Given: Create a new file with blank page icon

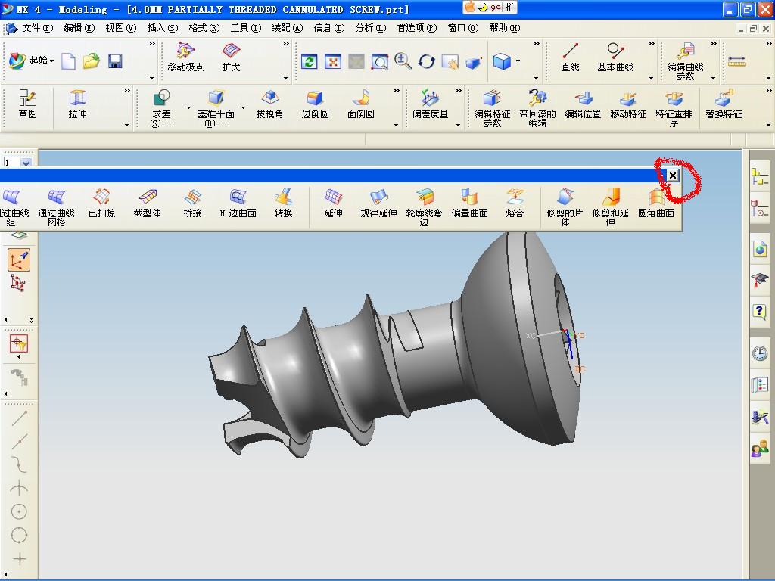Looking at the screenshot, I should point(68,61).
